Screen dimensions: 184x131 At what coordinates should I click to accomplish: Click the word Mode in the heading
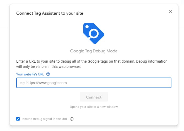112,51
